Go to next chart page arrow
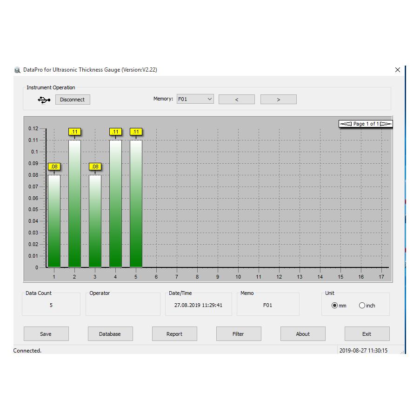 pyautogui.click(x=386, y=124)
